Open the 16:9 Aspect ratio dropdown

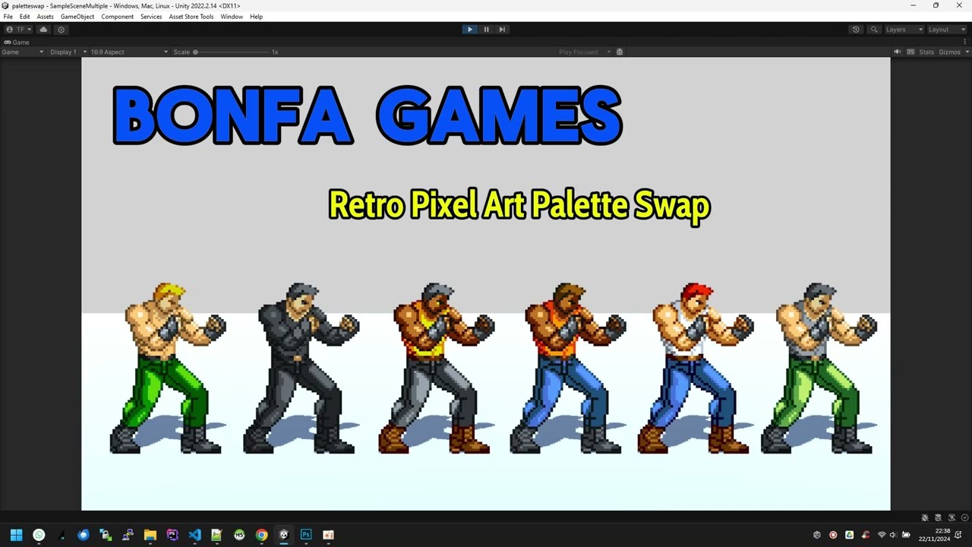(129, 52)
